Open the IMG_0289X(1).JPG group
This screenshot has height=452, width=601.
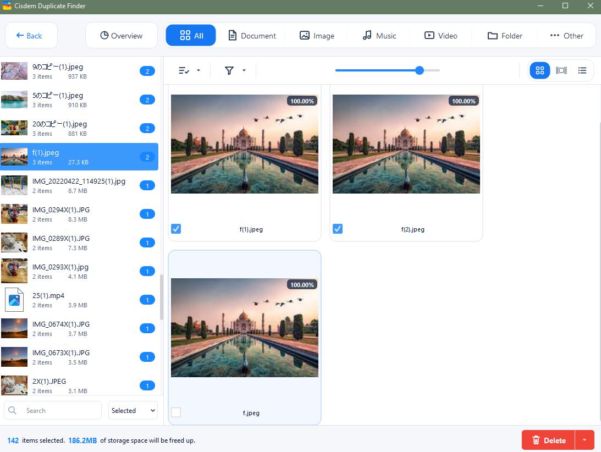point(79,242)
